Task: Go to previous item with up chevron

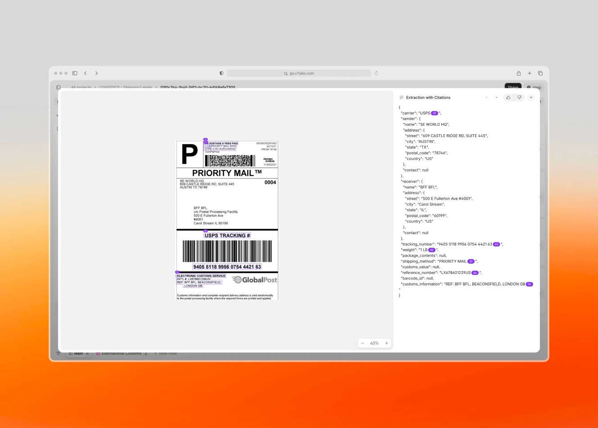Action: (x=486, y=97)
